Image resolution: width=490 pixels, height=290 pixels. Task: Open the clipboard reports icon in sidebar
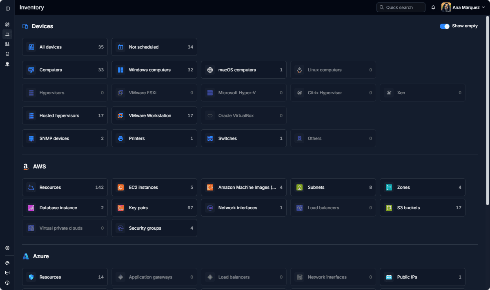pos(7,54)
